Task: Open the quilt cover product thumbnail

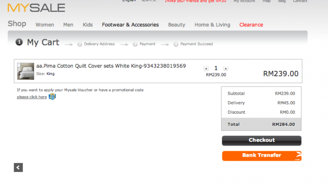Action: tap(25, 71)
